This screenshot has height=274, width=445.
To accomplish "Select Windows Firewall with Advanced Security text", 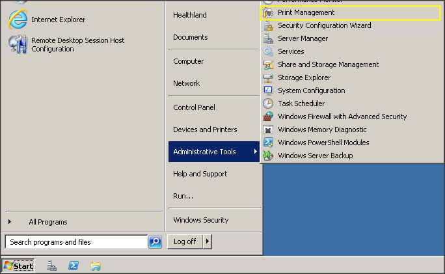I will pyautogui.click(x=342, y=116).
